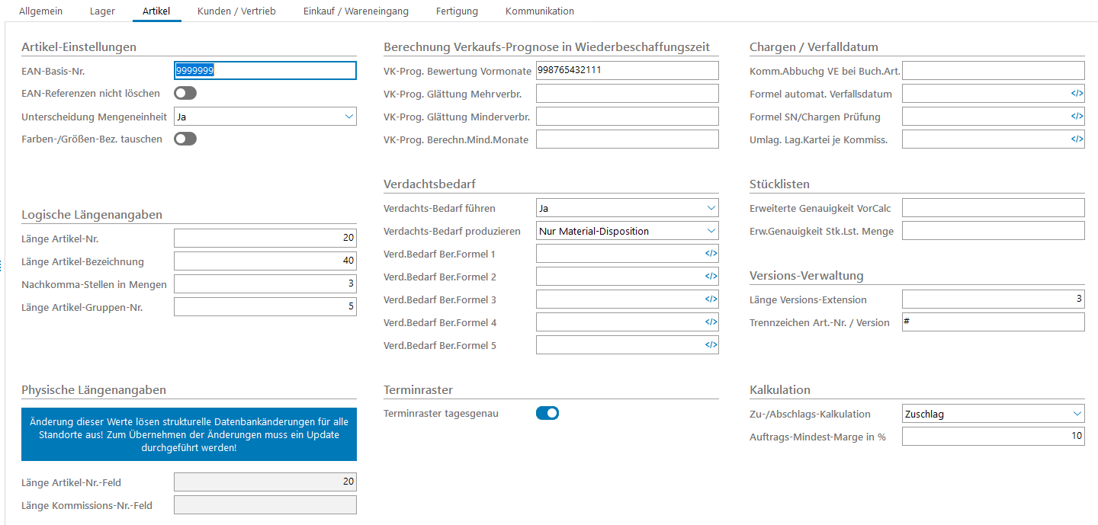Open formula editor for Verd.Bedarf Ber.Formel 4

[x=710, y=322]
